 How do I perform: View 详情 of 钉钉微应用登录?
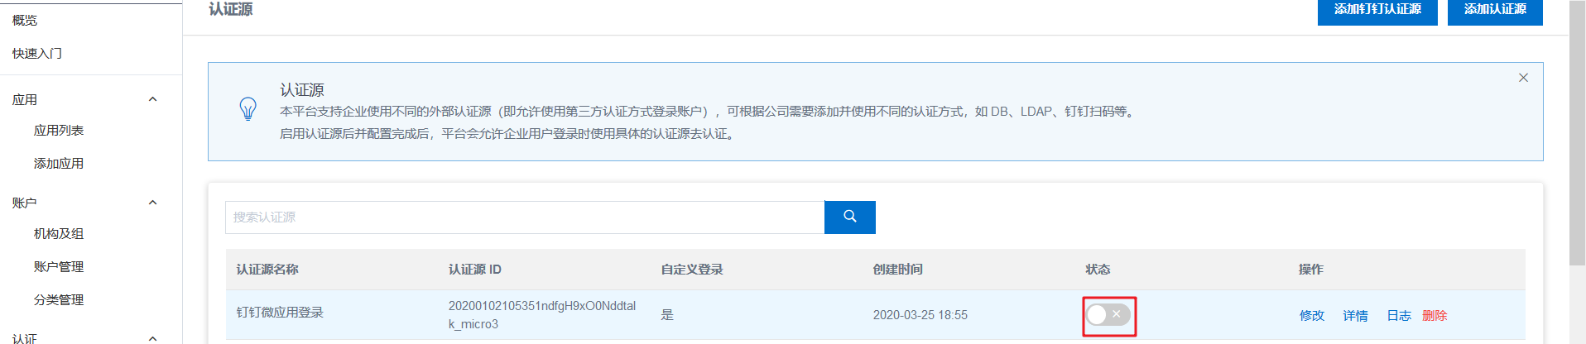click(1355, 315)
